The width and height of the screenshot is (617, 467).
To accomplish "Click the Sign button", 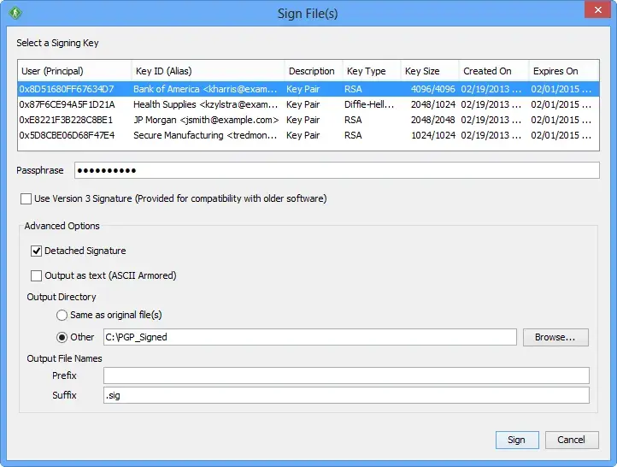I will click(517, 440).
